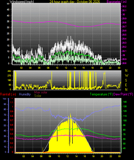
Task: Click the "45" windspeed axis value
Action: pos(8,10)
